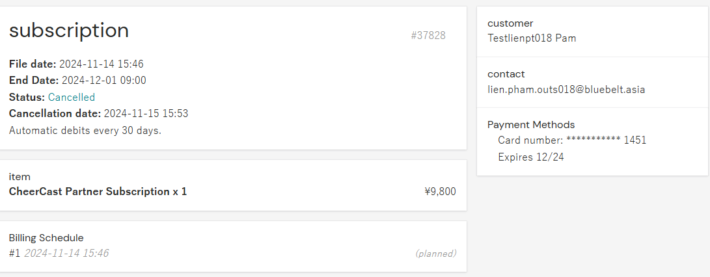Click the Automatic debits every 30 days text
Screen dimensions: 710x277
tap(85, 130)
